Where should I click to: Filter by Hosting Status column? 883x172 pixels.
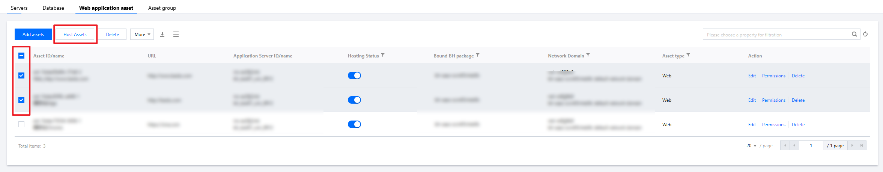tap(383, 55)
